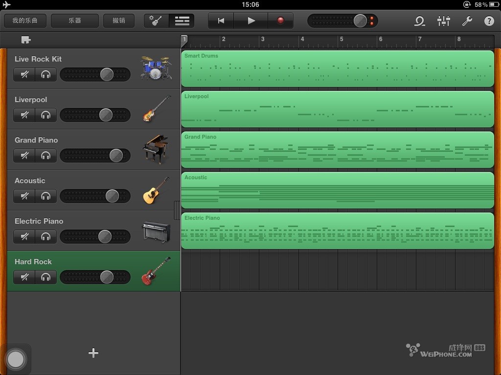
Task: Open the help question mark
Action: (489, 21)
